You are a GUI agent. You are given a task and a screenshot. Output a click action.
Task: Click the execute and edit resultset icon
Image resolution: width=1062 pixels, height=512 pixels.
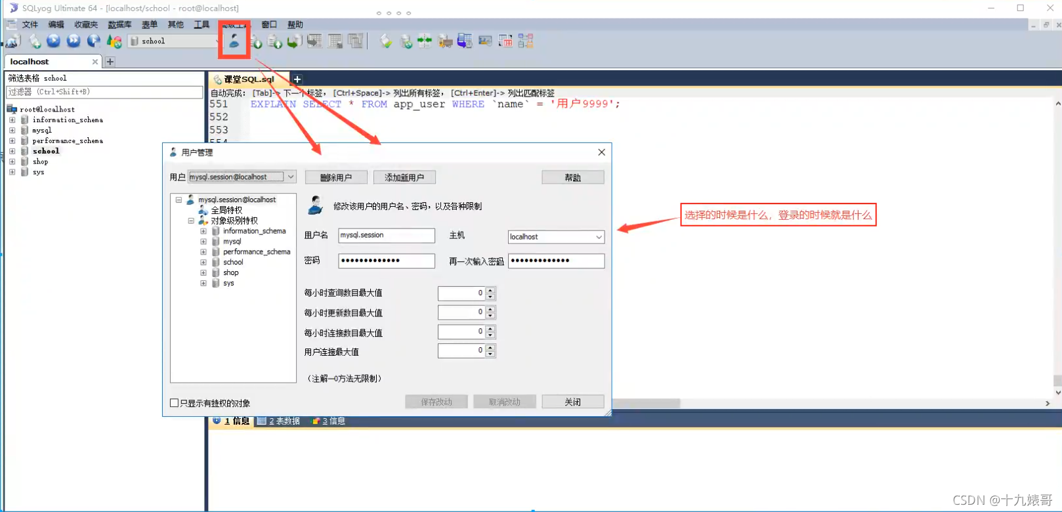(94, 41)
